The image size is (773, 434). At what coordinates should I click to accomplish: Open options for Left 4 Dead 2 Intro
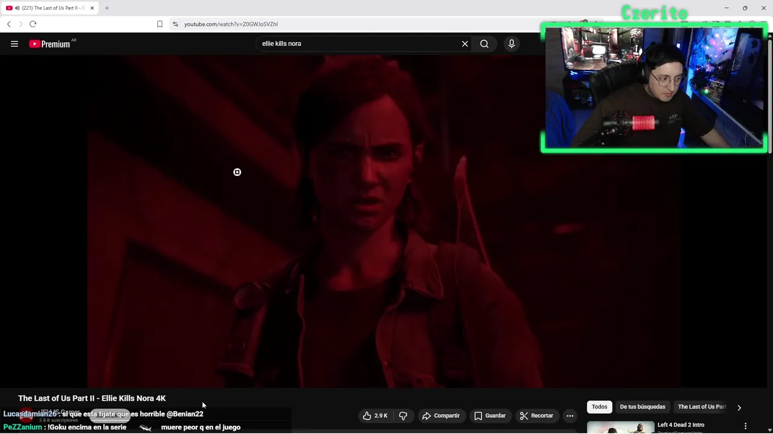pos(745,426)
